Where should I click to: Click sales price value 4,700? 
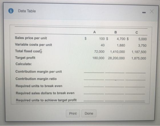coord(121,39)
